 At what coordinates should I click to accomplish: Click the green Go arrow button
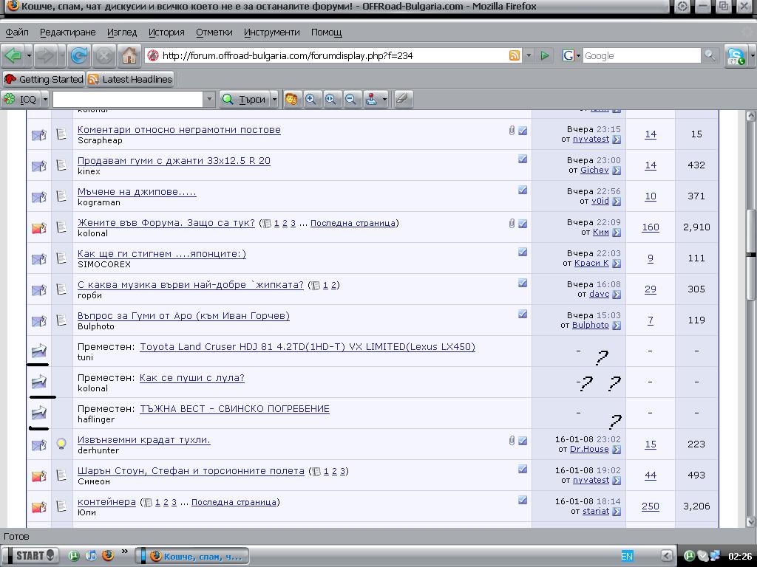tap(545, 55)
